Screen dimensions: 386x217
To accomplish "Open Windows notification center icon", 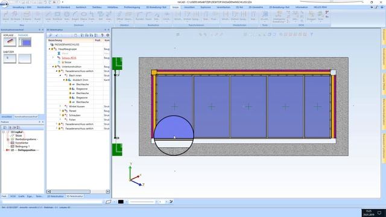I will (379, 213).
